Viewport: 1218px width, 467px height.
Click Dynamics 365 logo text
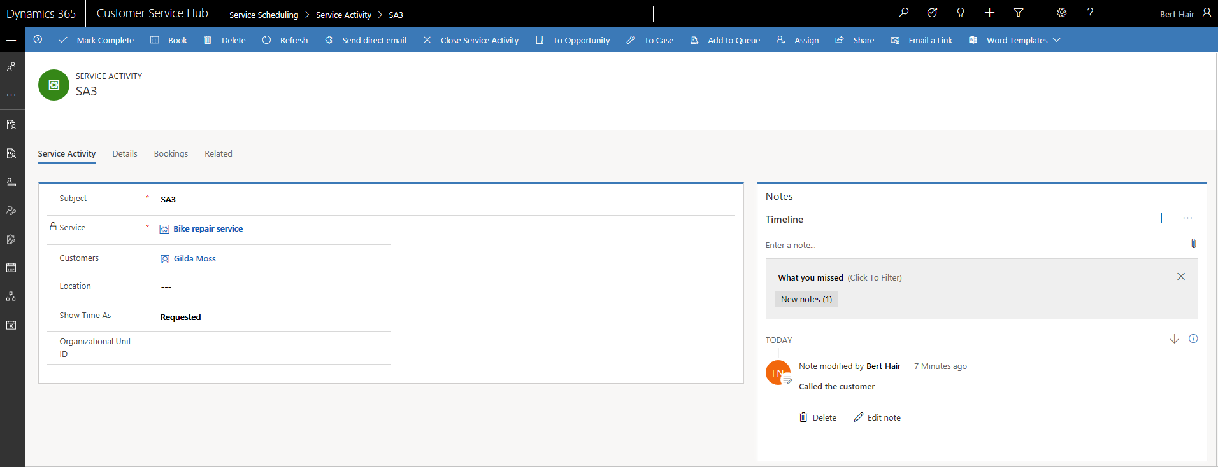(x=41, y=13)
